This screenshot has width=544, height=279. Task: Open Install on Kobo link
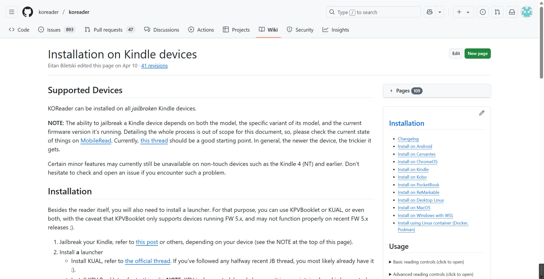click(x=412, y=177)
